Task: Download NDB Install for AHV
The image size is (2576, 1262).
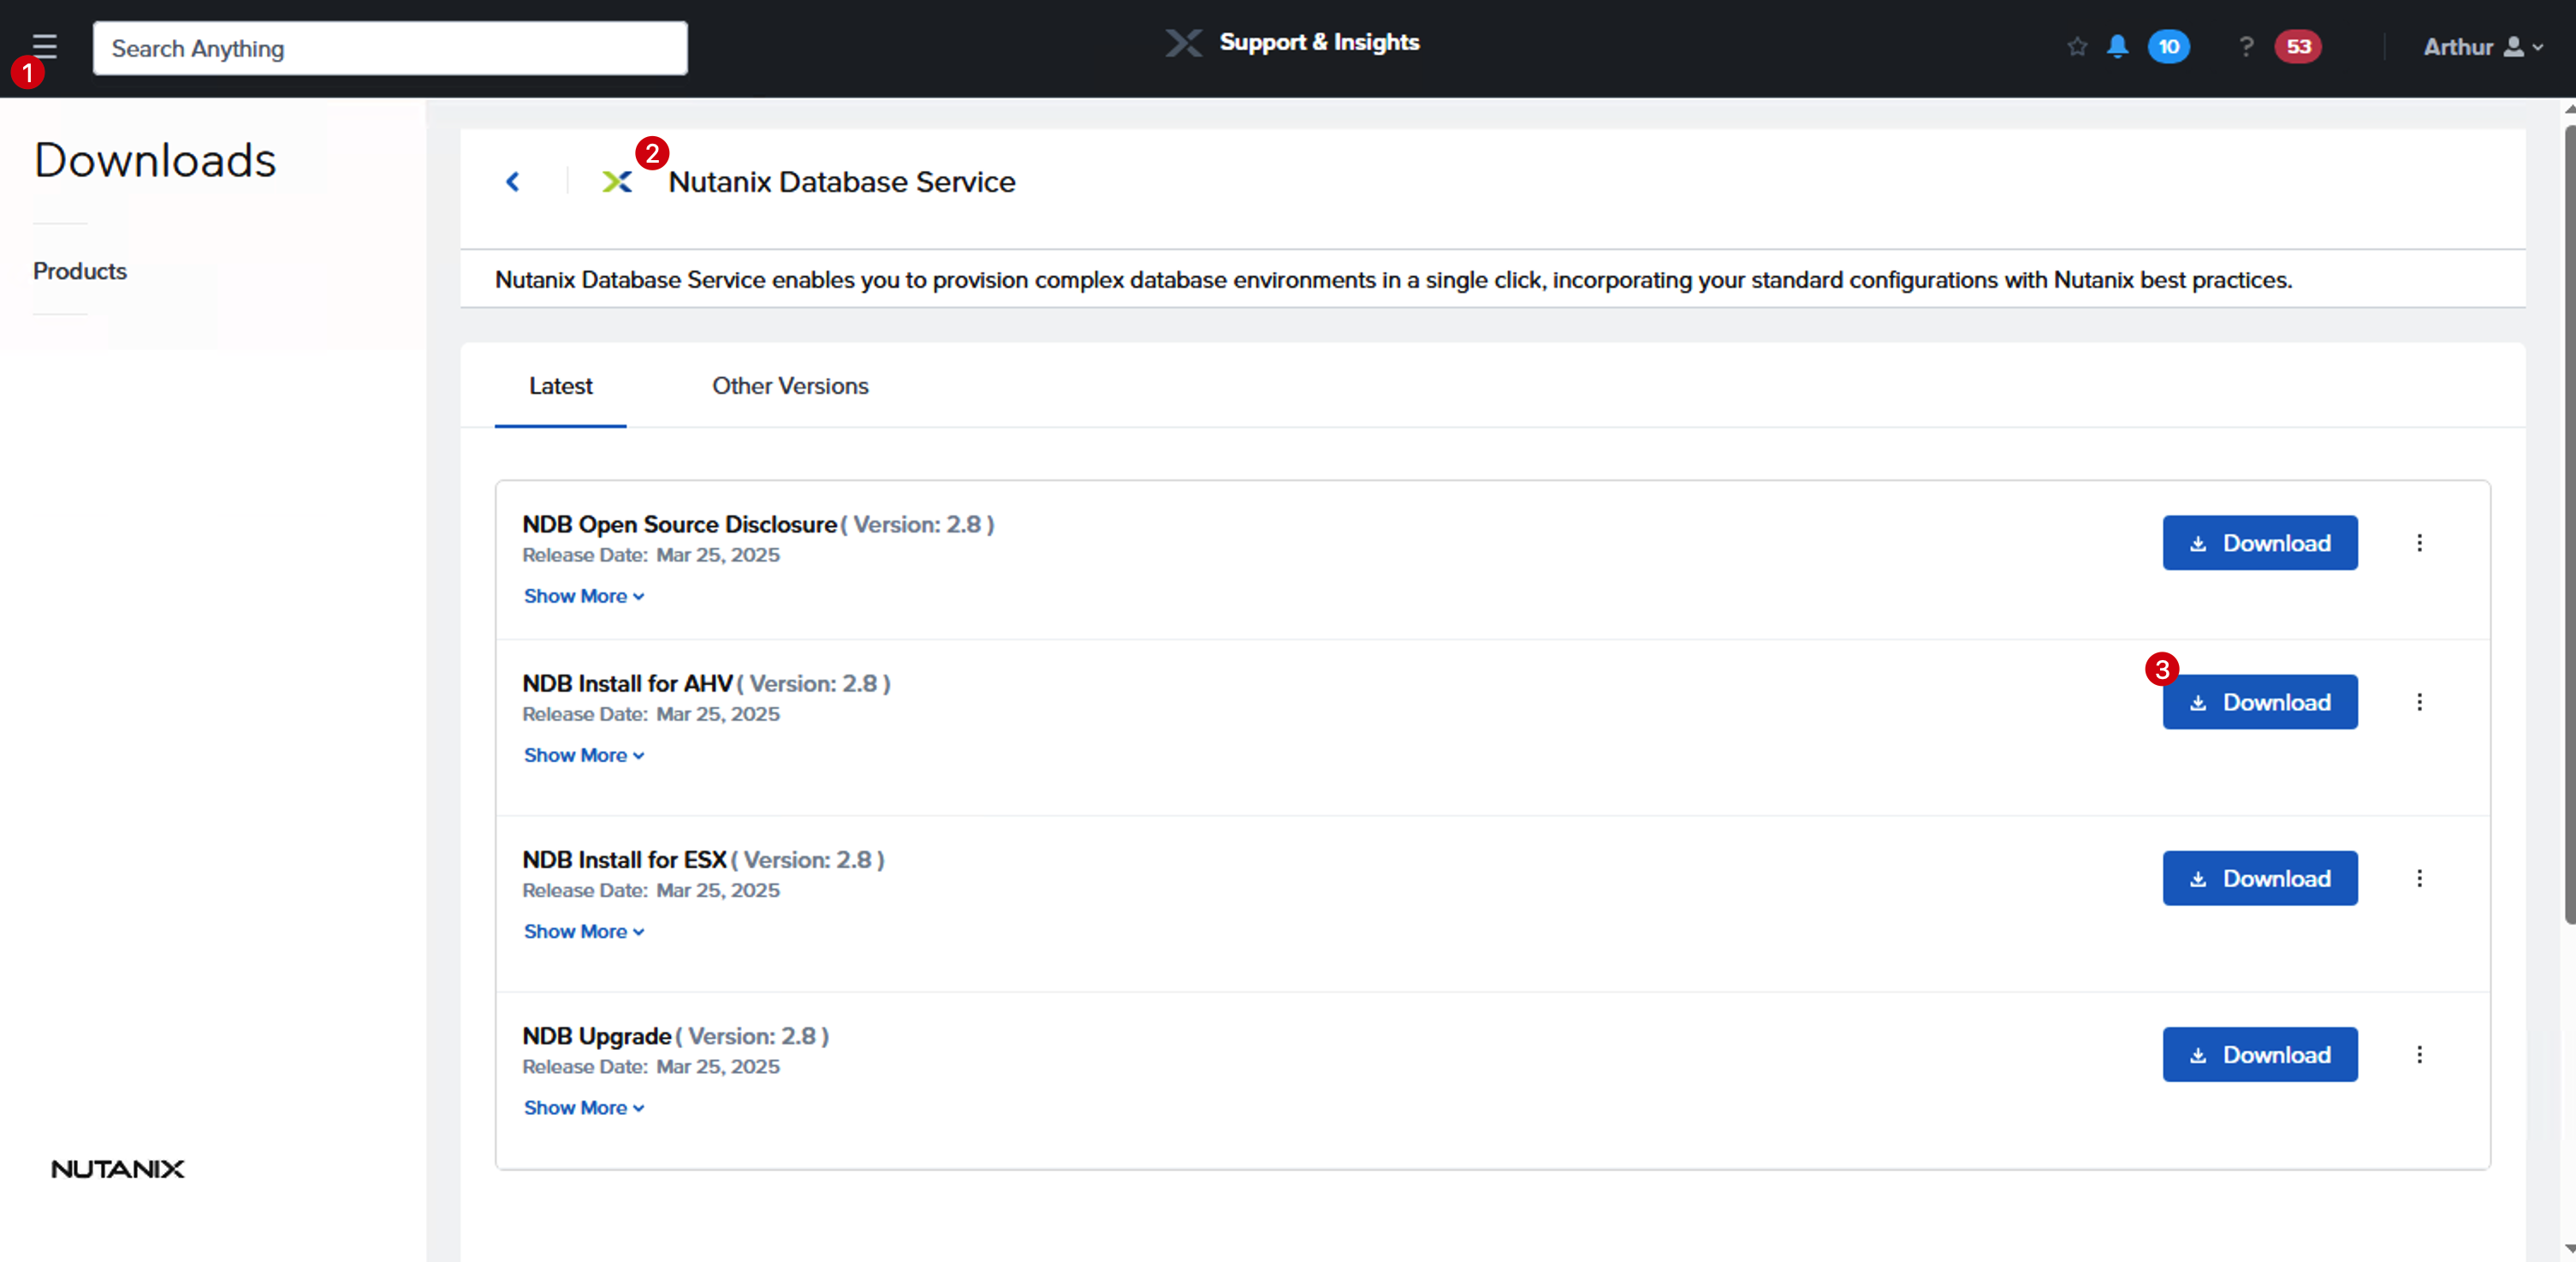Action: point(2260,701)
